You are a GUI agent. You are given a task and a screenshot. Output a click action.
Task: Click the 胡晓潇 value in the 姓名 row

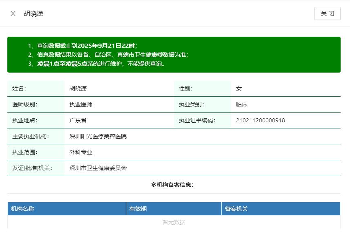tap(78, 88)
